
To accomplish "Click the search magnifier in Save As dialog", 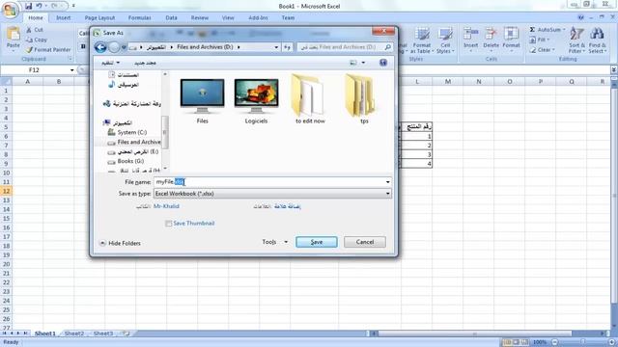I will [x=388, y=47].
